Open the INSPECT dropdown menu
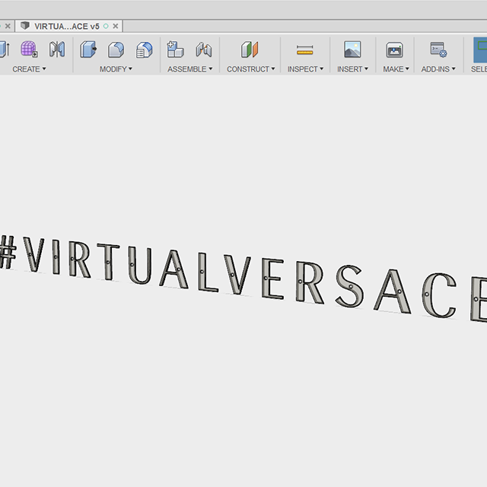The image size is (487, 487). [x=305, y=69]
